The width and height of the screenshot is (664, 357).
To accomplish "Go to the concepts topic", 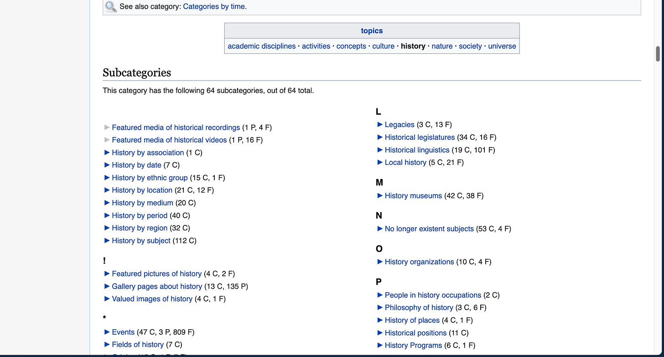I will (x=351, y=46).
